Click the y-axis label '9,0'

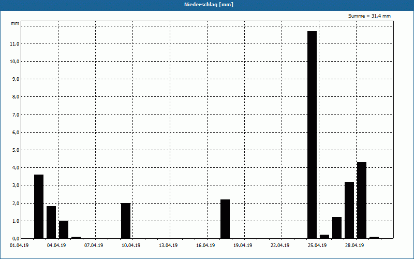[16, 79]
